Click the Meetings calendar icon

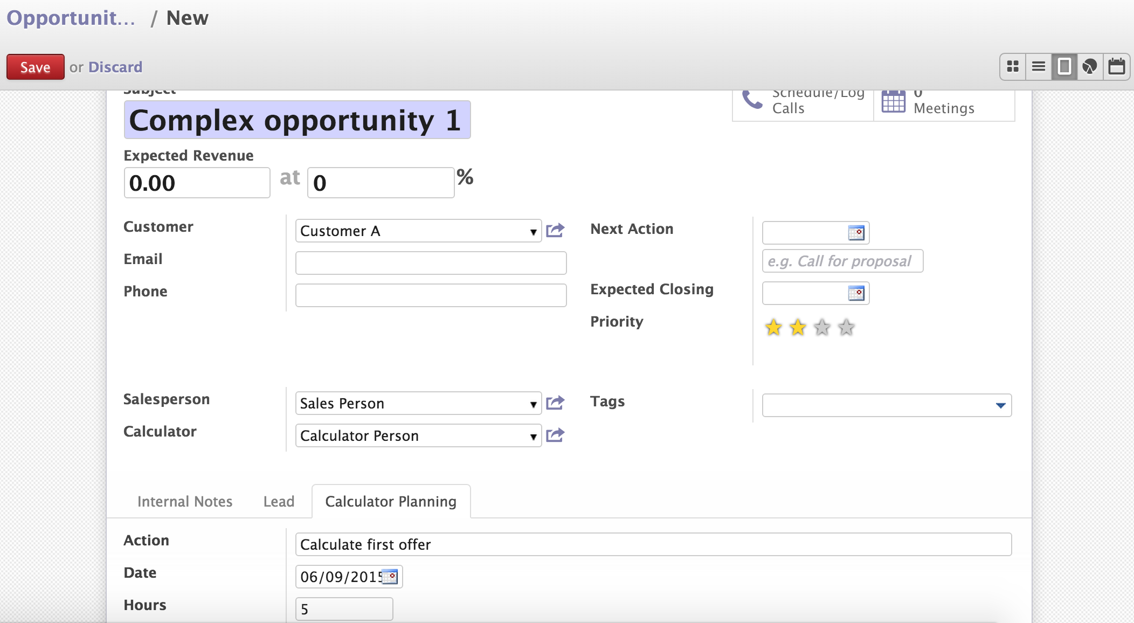pyautogui.click(x=893, y=101)
